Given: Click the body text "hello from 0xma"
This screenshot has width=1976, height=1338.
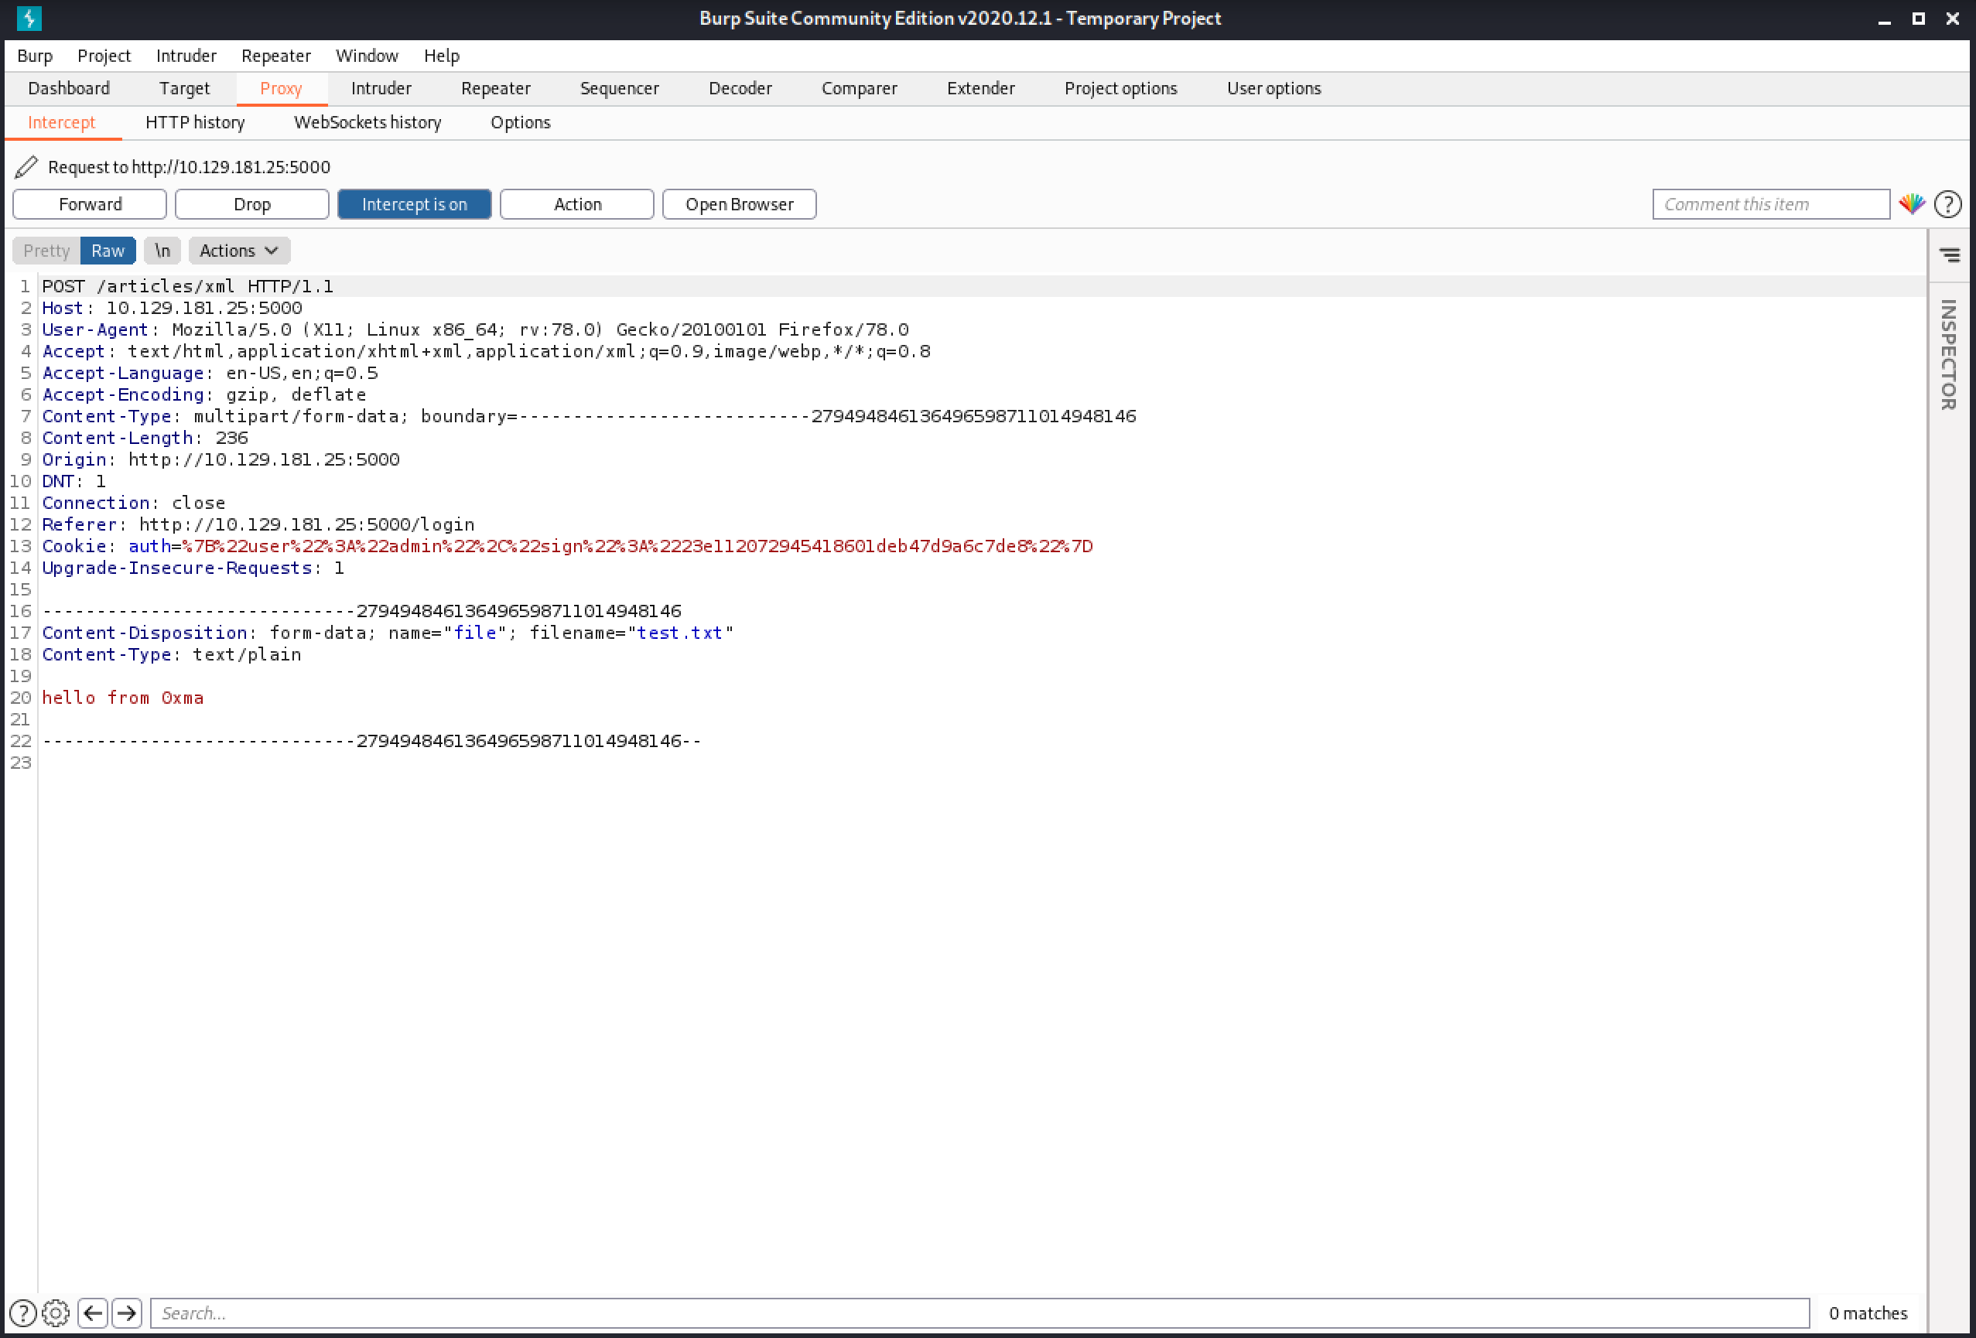Looking at the screenshot, I should pyautogui.click(x=123, y=698).
